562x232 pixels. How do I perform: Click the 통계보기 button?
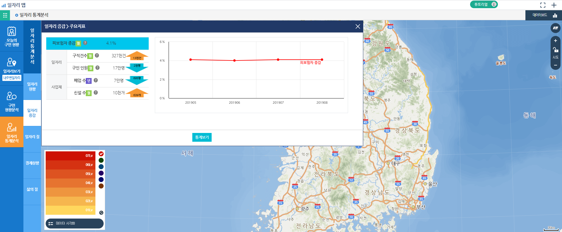(x=202, y=137)
